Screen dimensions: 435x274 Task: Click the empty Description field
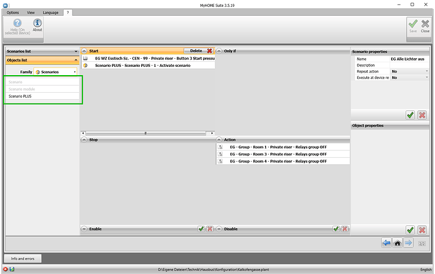pos(410,65)
